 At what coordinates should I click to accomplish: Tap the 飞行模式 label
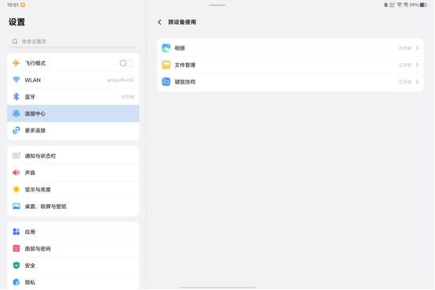35,63
